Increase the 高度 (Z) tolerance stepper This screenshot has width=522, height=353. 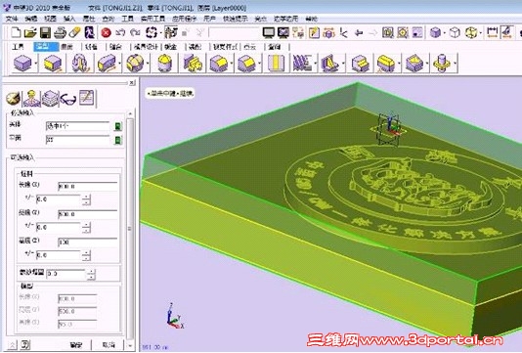[x=87, y=252]
